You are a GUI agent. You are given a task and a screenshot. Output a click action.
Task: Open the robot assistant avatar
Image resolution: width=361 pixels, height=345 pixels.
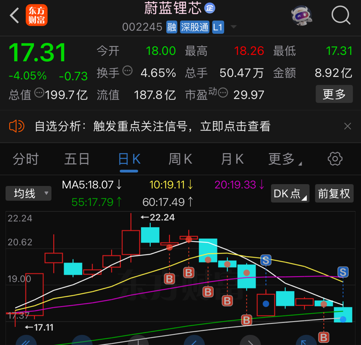[302, 16]
